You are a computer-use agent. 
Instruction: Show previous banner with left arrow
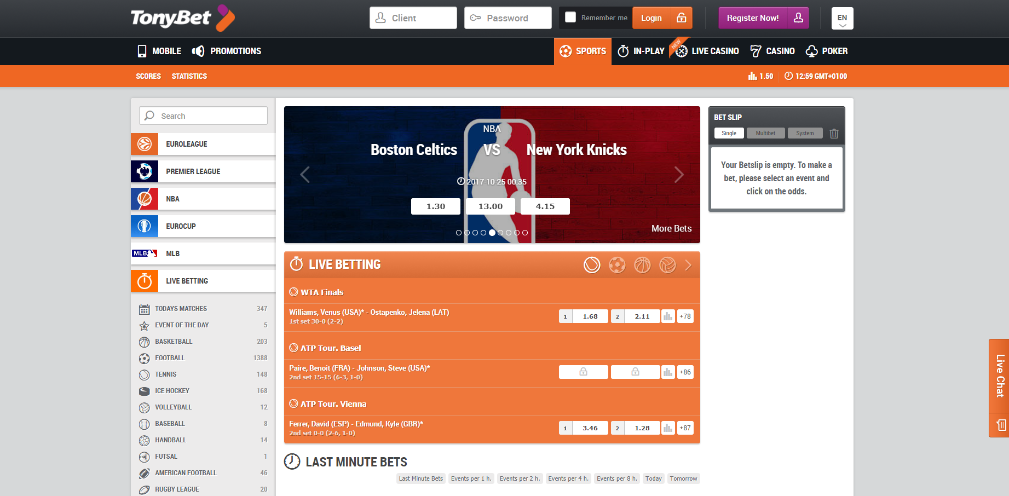pos(305,175)
